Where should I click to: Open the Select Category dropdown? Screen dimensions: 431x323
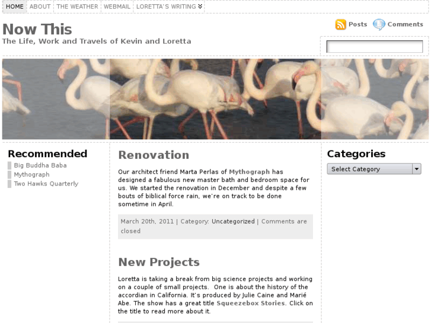click(374, 169)
